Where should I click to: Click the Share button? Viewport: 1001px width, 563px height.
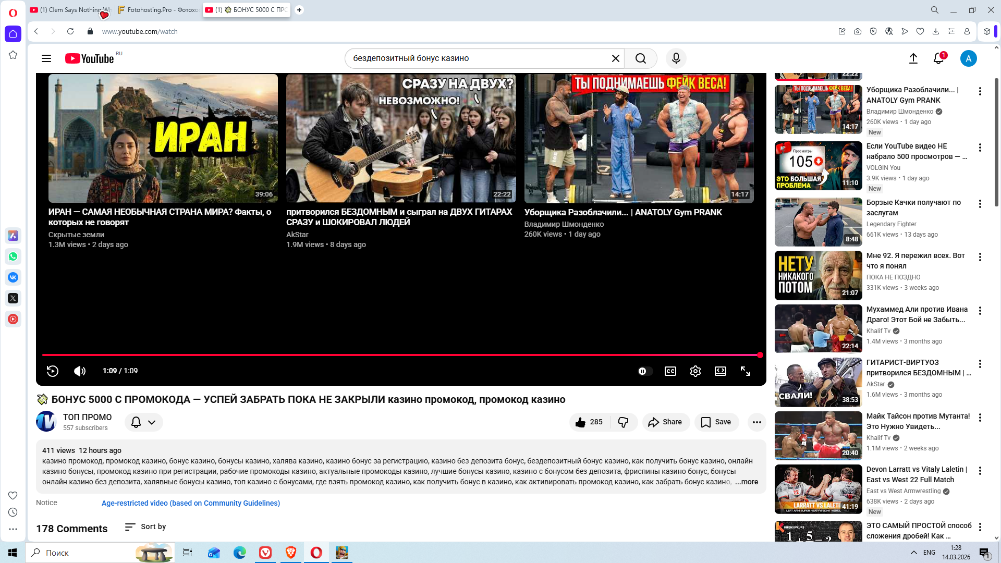(665, 422)
